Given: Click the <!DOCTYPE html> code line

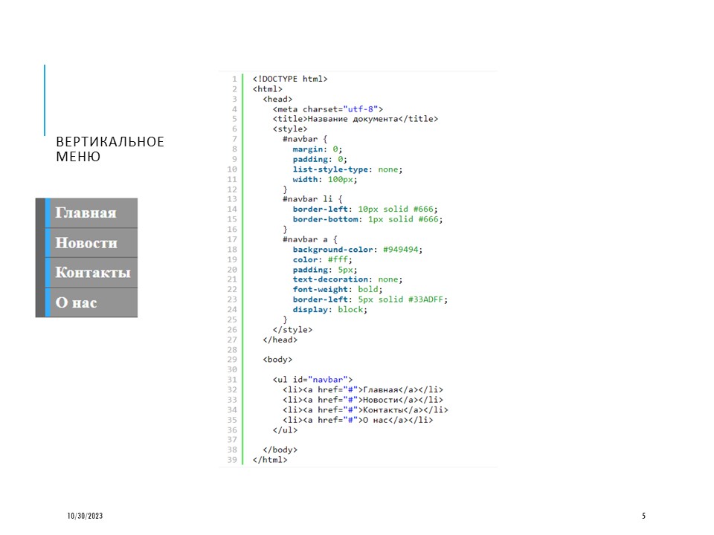Looking at the screenshot, I should (290, 80).
